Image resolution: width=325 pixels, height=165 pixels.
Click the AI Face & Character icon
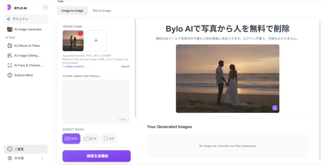pos(10,65)
